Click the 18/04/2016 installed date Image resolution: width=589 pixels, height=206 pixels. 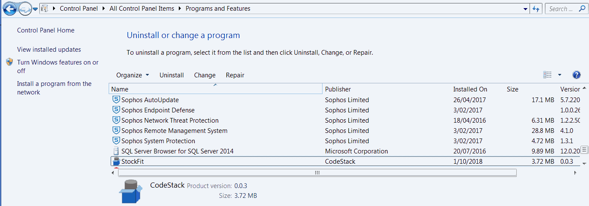[470, 121]
